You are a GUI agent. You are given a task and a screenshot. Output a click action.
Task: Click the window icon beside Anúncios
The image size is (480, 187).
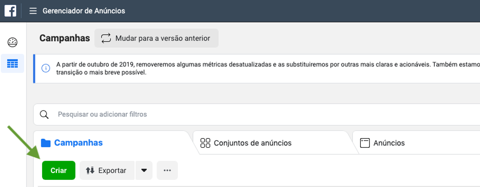point(364,143)
